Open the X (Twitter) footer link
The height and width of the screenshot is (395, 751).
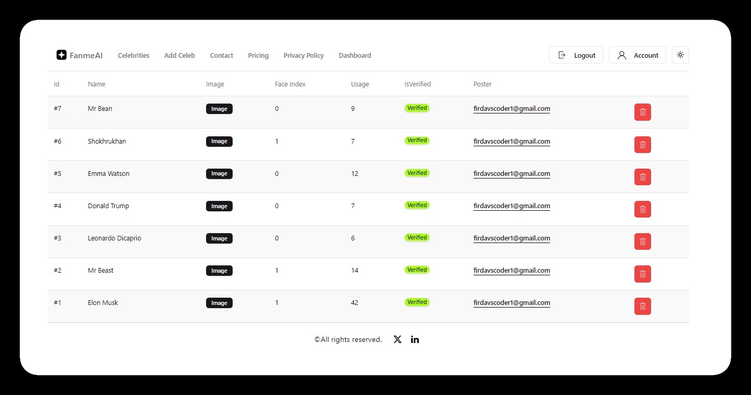(x=398, y=339)
